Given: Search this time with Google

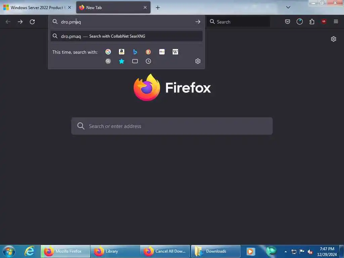Looking at the screenshot, I should [x=108, y=52].
